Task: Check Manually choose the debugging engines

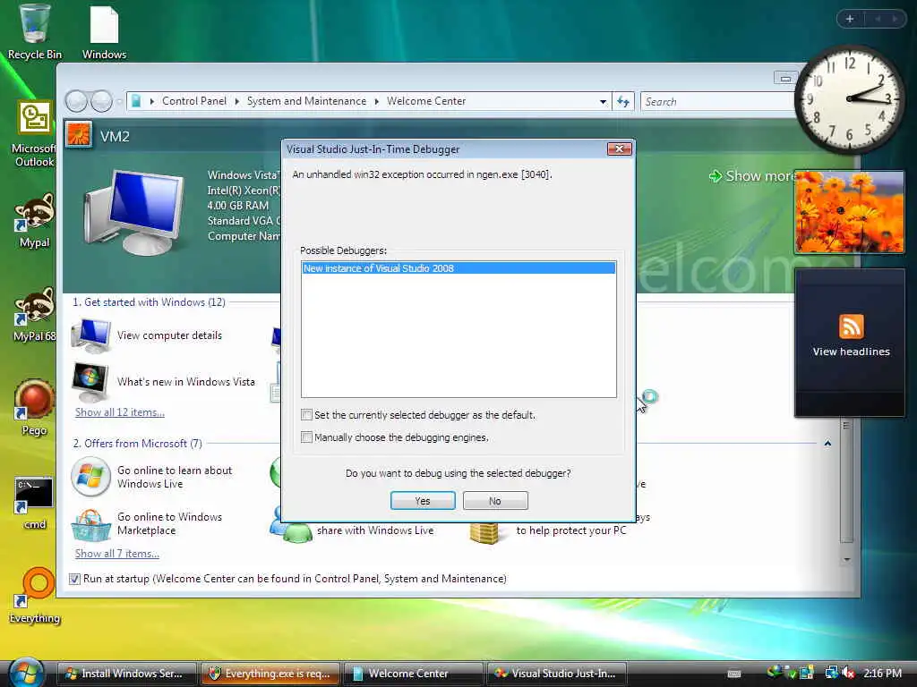Action: [x=306, y=437]
